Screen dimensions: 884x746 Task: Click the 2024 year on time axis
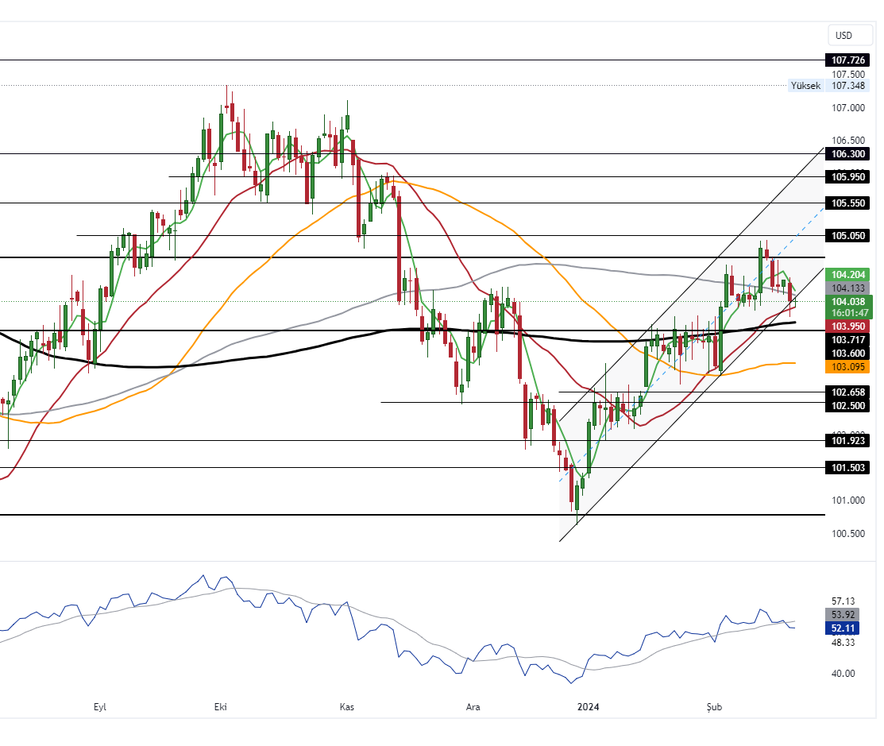point(588,707)
